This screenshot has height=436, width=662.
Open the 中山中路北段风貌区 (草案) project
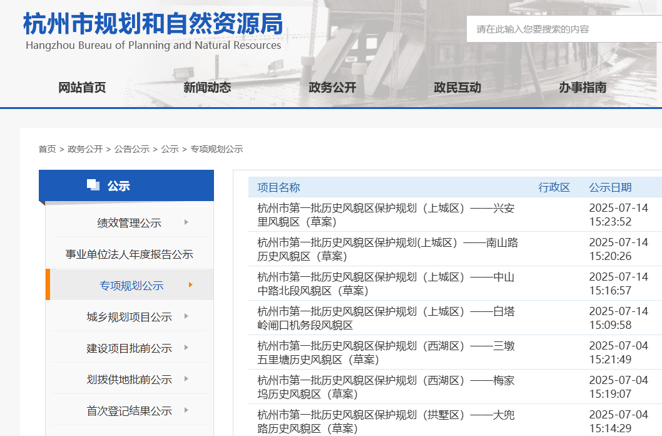pos(386,284)
